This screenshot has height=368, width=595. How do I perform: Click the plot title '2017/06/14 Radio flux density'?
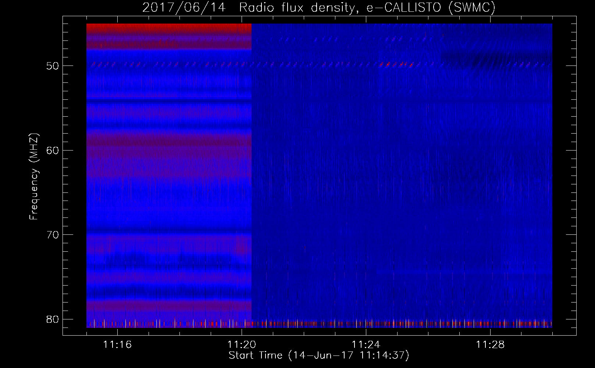pyautogui.click(x=318, y=7)
